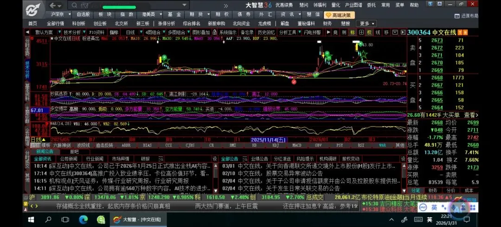The image size is (501, 227).
Task: Select the KDJ indicator tab
Action: coord(276,145)
